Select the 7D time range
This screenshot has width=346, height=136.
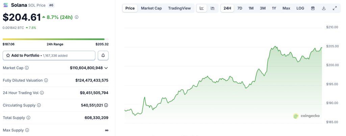[x=240, y=8]
